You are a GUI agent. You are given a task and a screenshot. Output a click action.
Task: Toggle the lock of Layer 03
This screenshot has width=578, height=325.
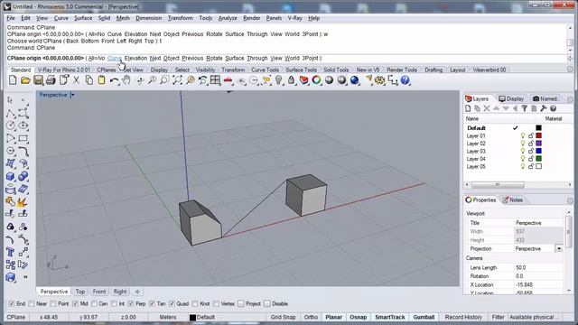coord(531,151)
